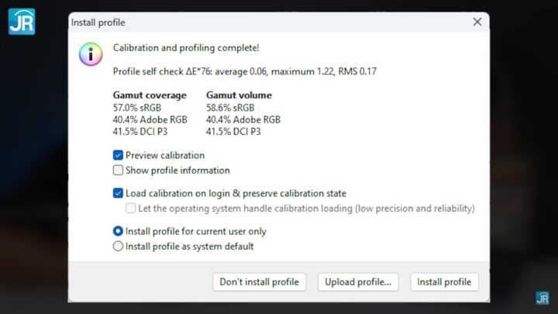The image size is (558, 314).
Task: Click the small JR watermark icon
Action: 542,298
